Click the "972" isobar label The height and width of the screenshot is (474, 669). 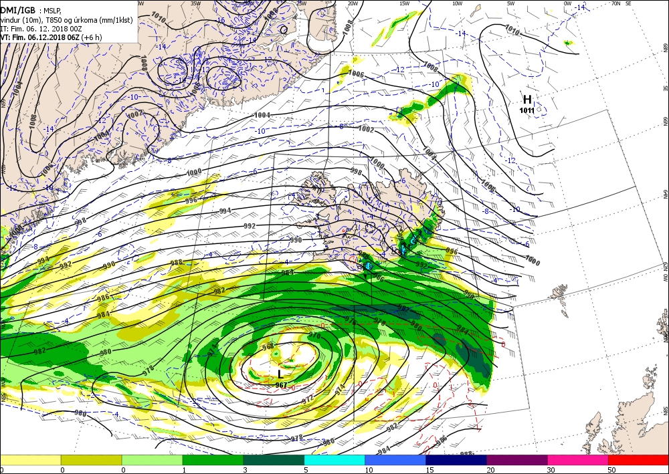(x=308, y=399)
